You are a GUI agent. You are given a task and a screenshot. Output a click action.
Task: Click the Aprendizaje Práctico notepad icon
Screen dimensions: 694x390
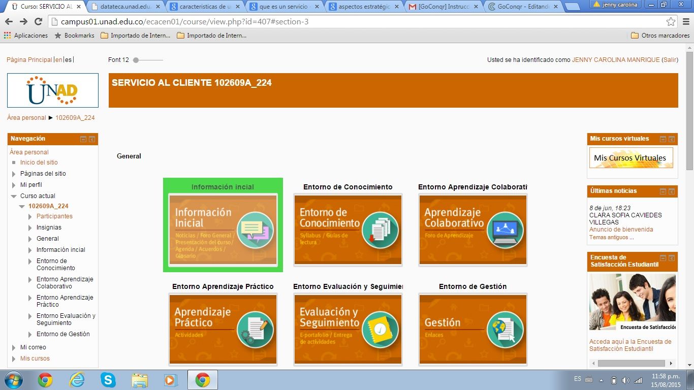[x=255, y=330]
